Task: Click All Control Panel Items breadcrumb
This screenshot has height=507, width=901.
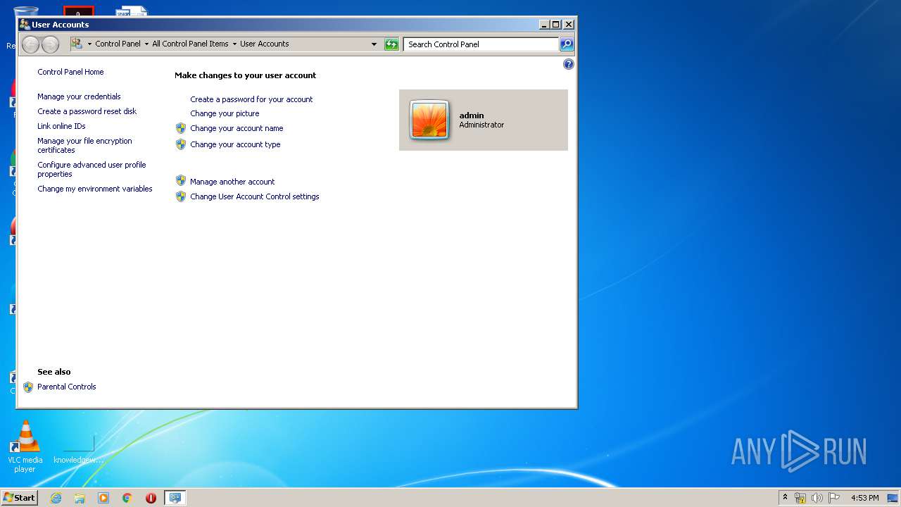Action: pyautogui.click(x=190, y=44)
